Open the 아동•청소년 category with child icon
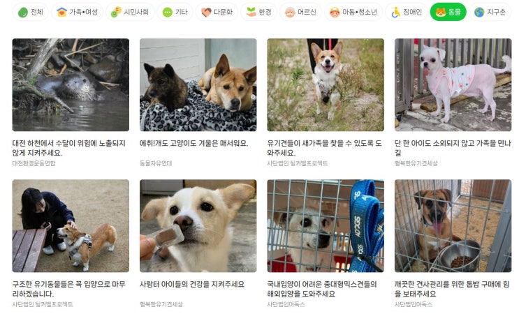 [x=353, y=13]
